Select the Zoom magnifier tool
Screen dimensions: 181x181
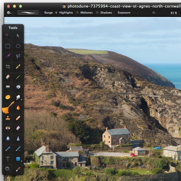click(x=8, y=169)
